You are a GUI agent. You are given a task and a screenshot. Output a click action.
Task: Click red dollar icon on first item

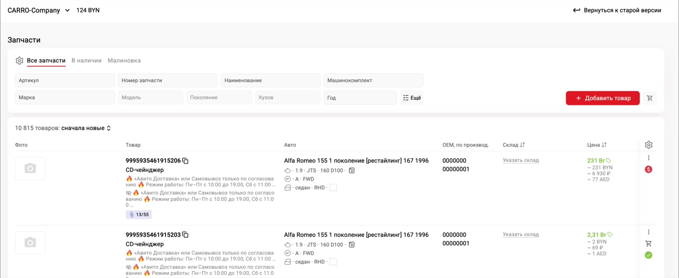click(x=648, y=169)
